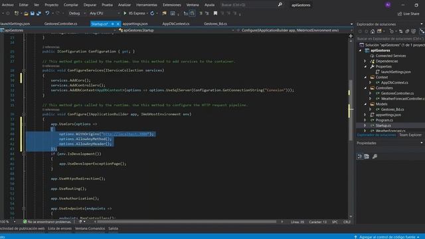Click Agregar al control de código fuente

coord(387,237)
